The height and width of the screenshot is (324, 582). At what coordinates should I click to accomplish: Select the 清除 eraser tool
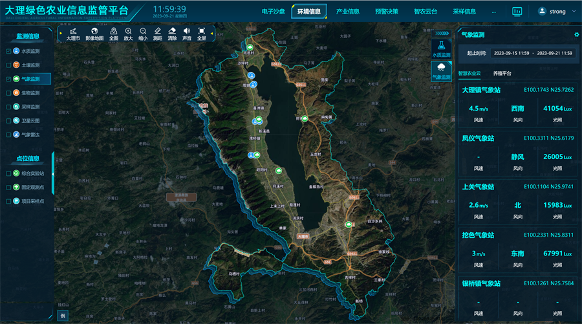tap(172, 34)
